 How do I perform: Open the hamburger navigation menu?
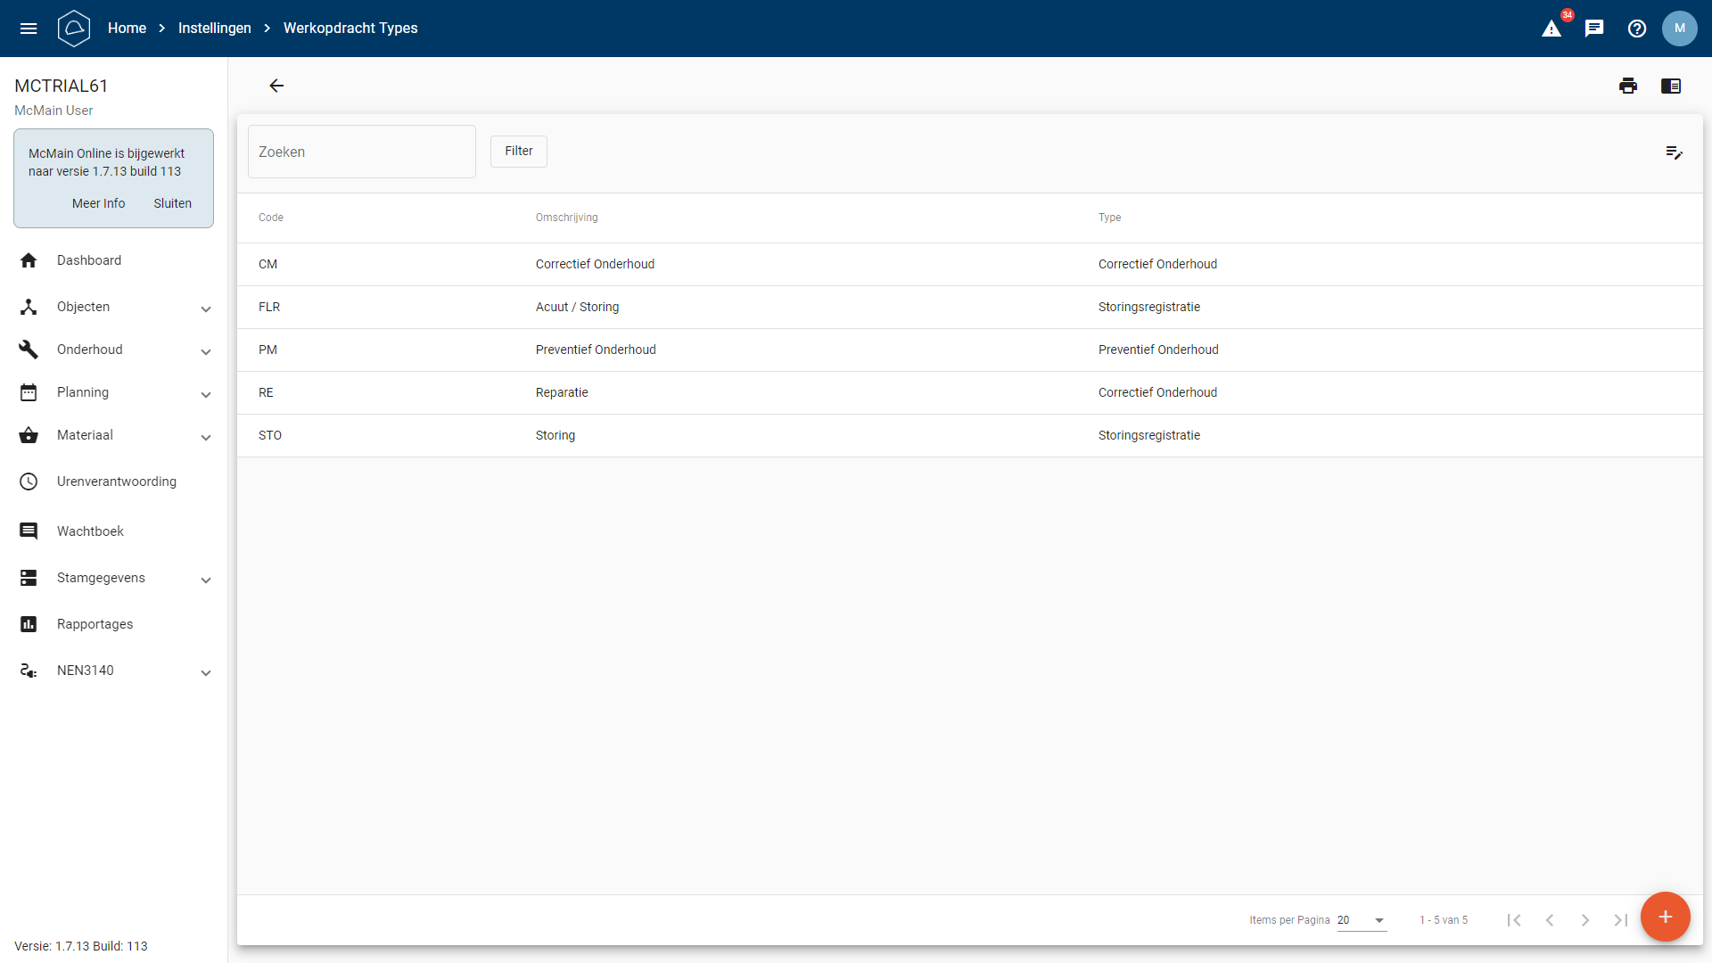click(29, 29)
